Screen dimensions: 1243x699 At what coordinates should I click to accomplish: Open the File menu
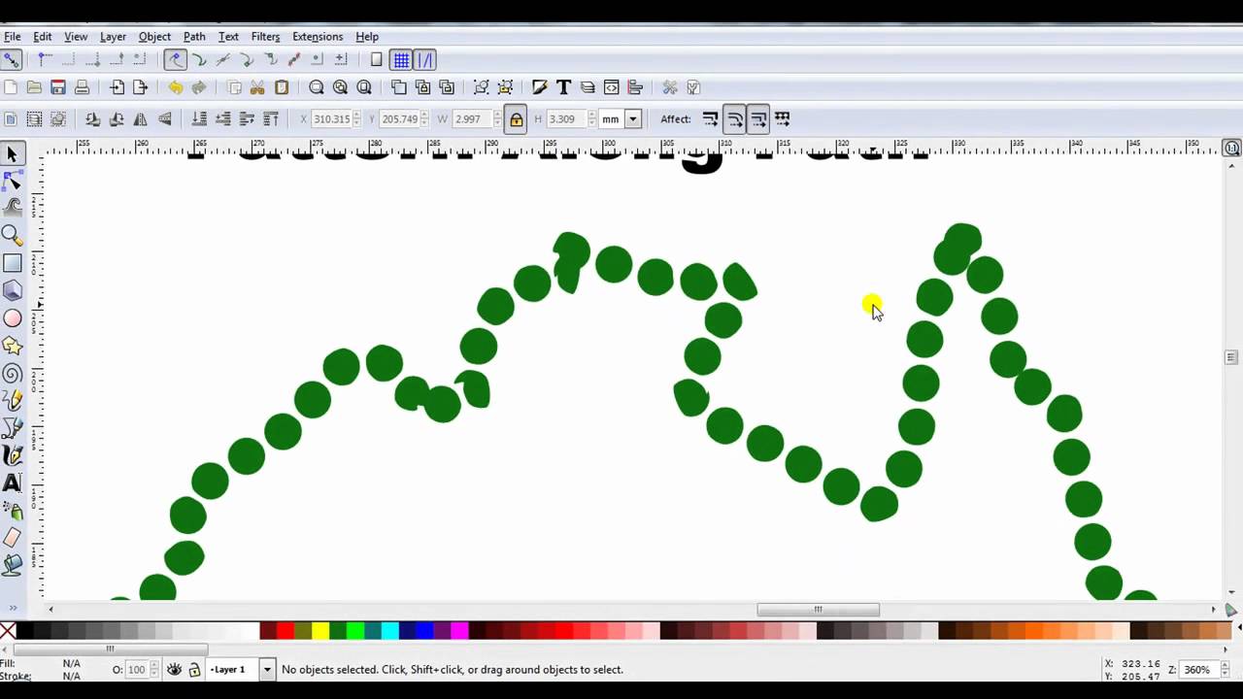pos(12,37)
